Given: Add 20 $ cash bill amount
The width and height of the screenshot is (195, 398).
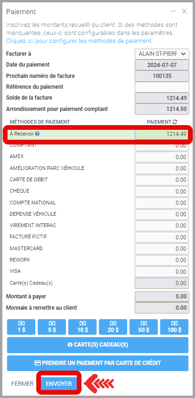Looking at the screenshot, I should tap(113, 327).
